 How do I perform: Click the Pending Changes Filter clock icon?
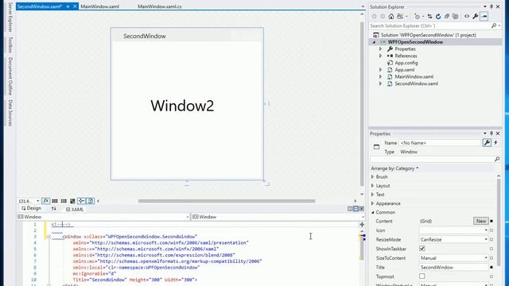[418, 16]
